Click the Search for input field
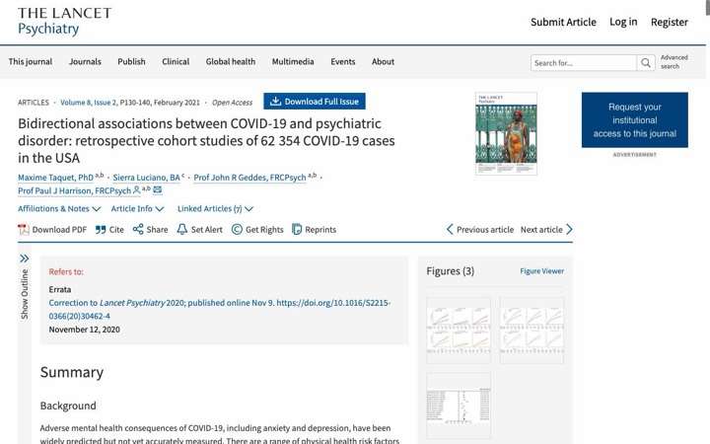The image size is (710, 444). point(583,62)
